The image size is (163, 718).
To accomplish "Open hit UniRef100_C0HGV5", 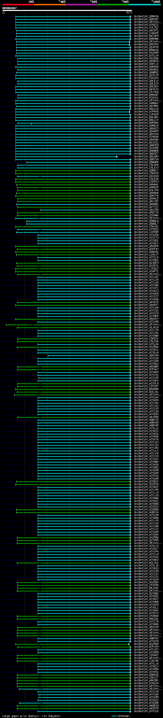I will click(146, 33).
